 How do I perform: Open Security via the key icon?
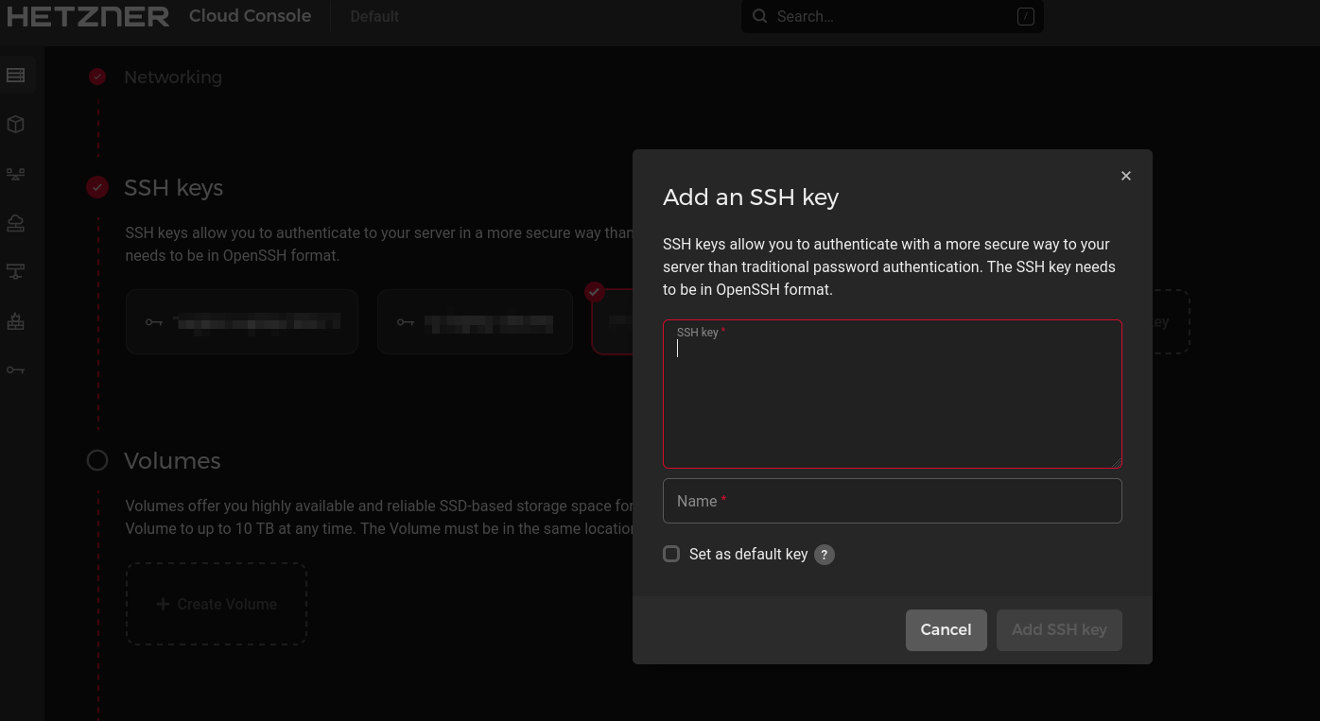coord(16,369)
